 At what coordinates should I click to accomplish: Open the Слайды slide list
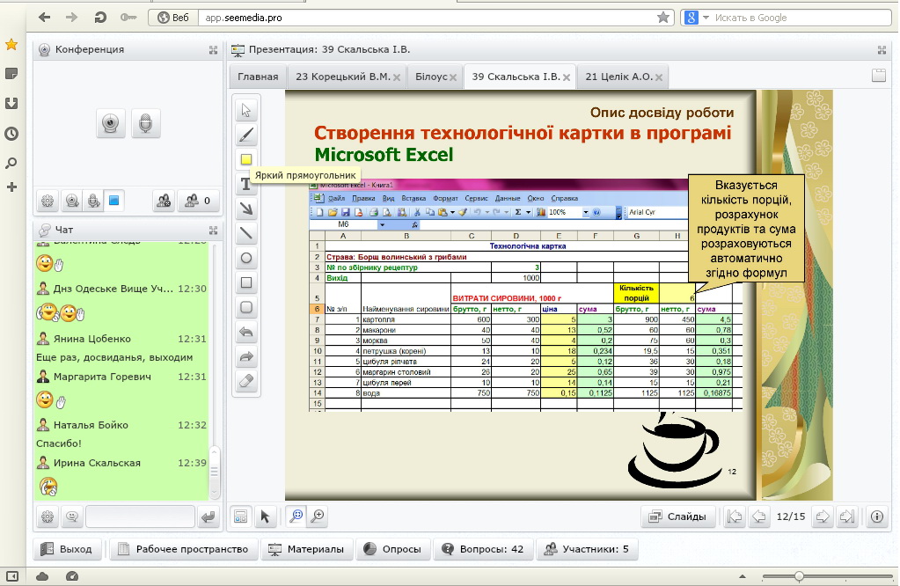tap(677, 516)
